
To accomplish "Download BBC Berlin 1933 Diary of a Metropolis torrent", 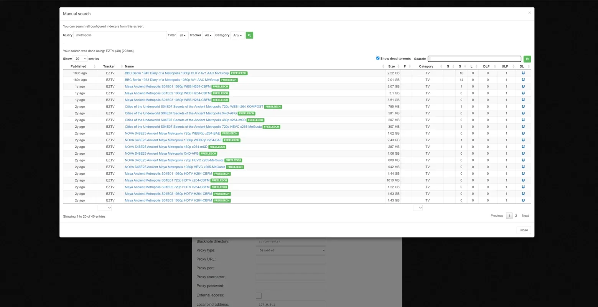I will (x=523, y=80).
